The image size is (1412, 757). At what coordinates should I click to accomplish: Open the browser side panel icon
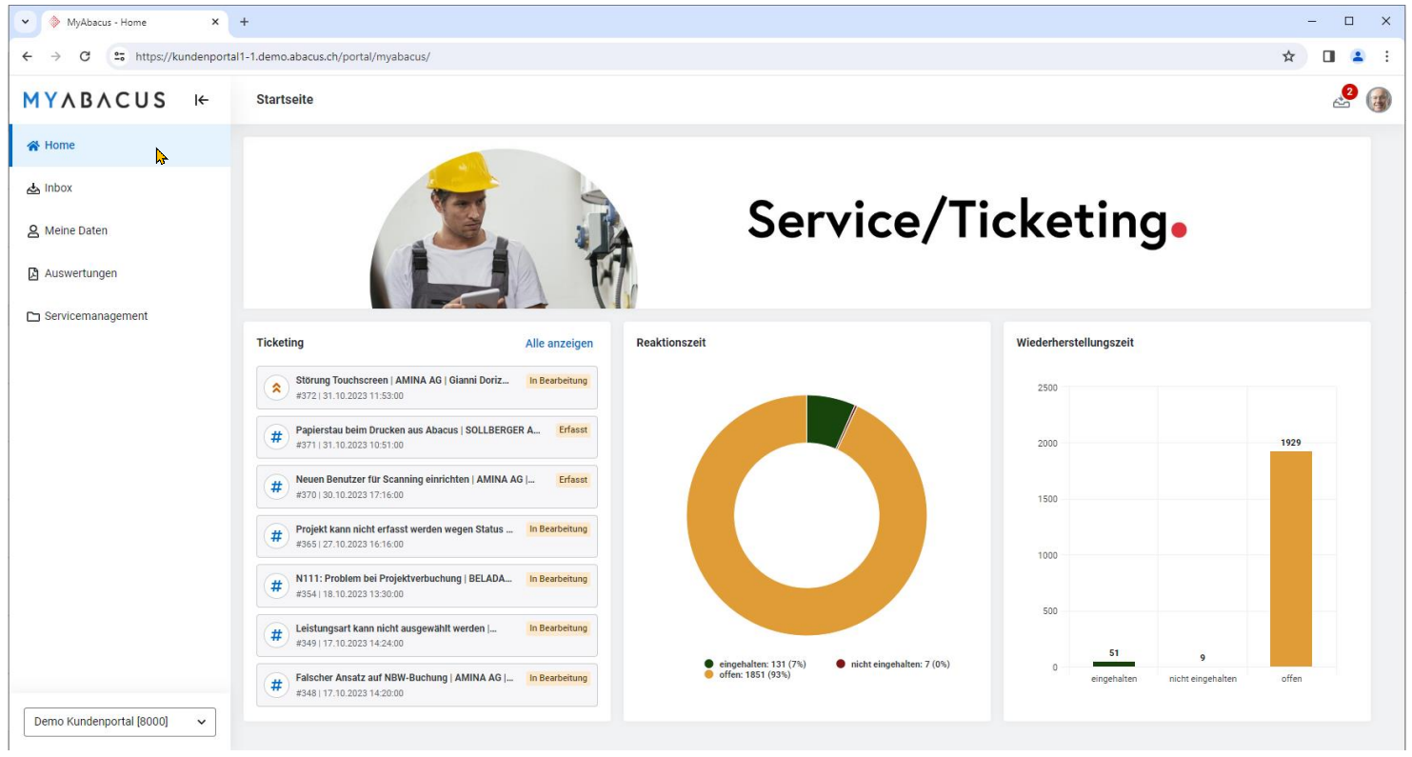pos(1328,56)
